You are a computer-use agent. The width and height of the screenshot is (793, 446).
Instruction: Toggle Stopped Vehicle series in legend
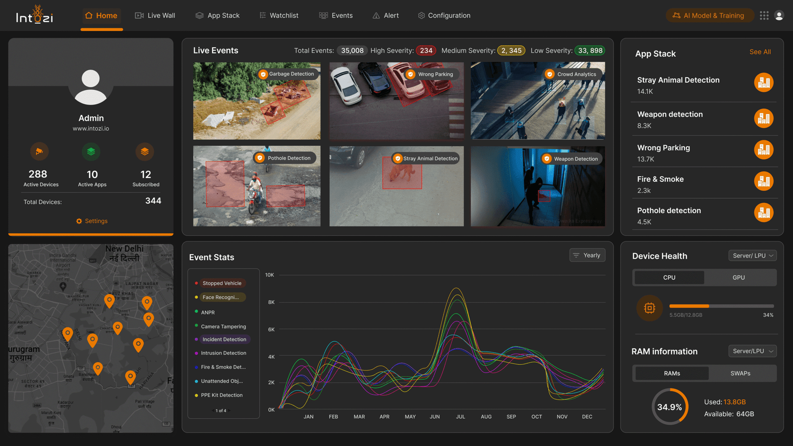tap(222, 283)
